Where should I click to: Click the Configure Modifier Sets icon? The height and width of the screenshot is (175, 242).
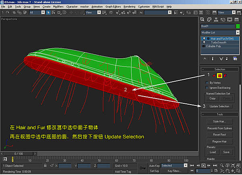point(235,59)
